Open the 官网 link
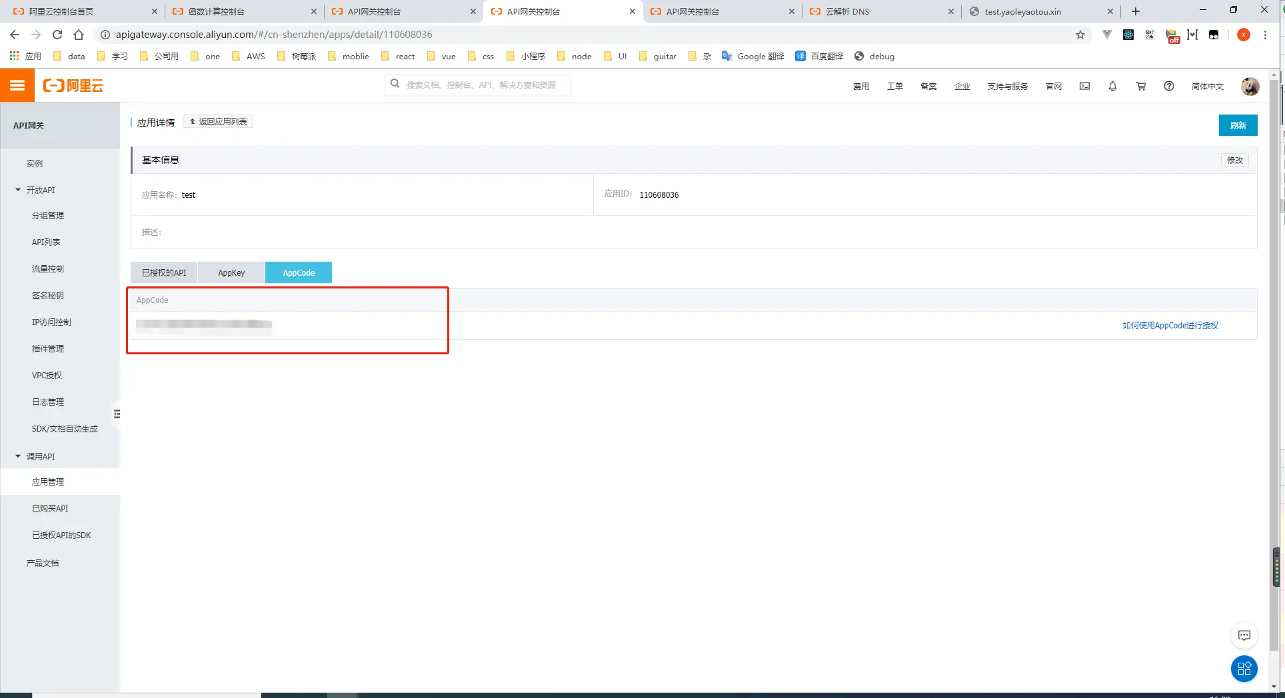1285x698 pixels. point(1053,86)
